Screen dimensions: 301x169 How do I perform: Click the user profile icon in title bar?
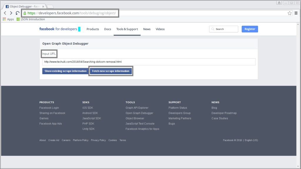[279, 3]
